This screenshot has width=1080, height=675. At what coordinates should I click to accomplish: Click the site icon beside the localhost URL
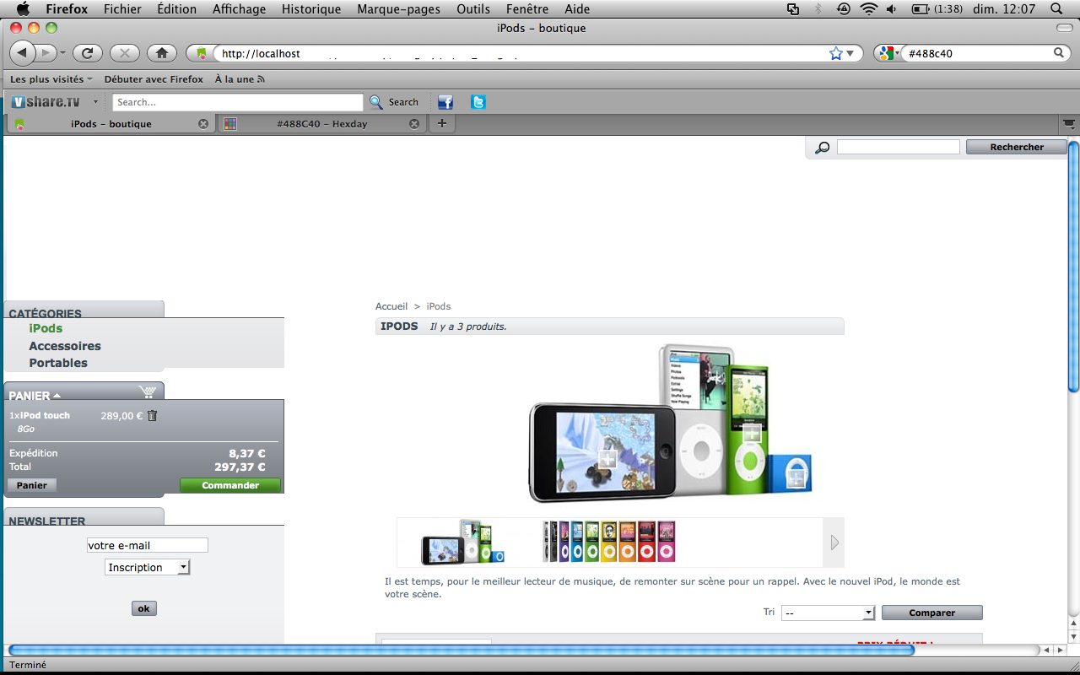(x=201, y=53)
